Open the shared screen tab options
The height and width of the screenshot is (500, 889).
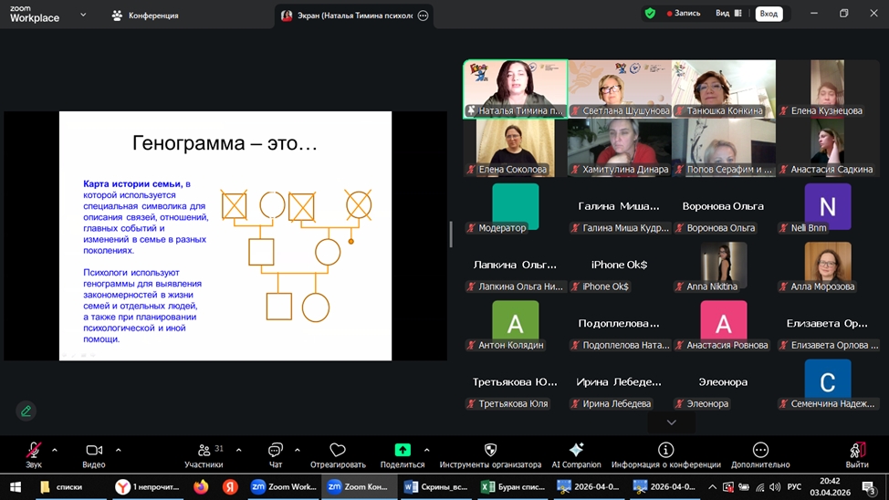[423, 16]
